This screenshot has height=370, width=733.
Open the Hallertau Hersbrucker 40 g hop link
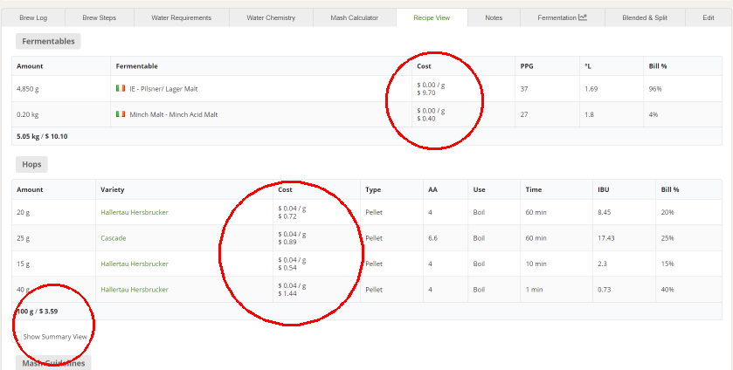point(135,289)
